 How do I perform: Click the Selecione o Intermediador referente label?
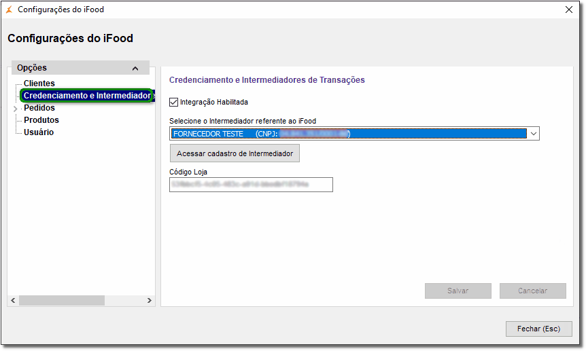(x=243, y=121)
